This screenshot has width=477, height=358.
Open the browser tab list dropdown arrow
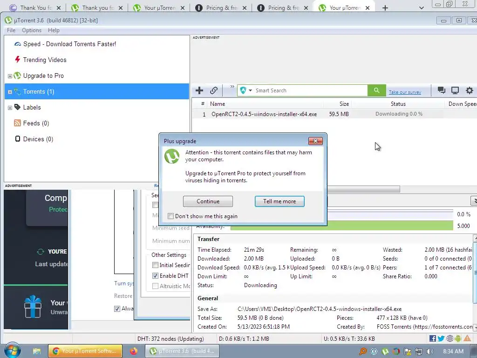pos(421,8)
